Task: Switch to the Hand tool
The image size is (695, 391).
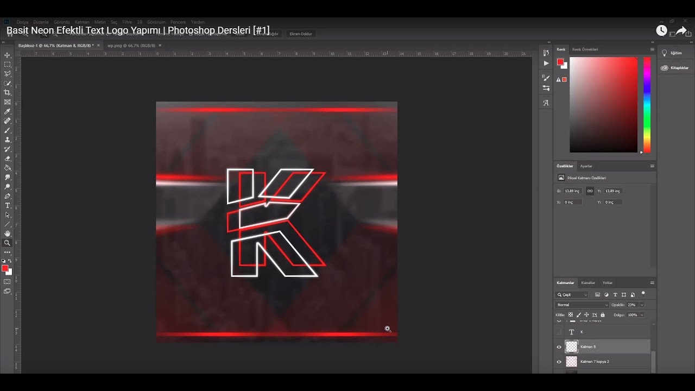Action: 8,234
